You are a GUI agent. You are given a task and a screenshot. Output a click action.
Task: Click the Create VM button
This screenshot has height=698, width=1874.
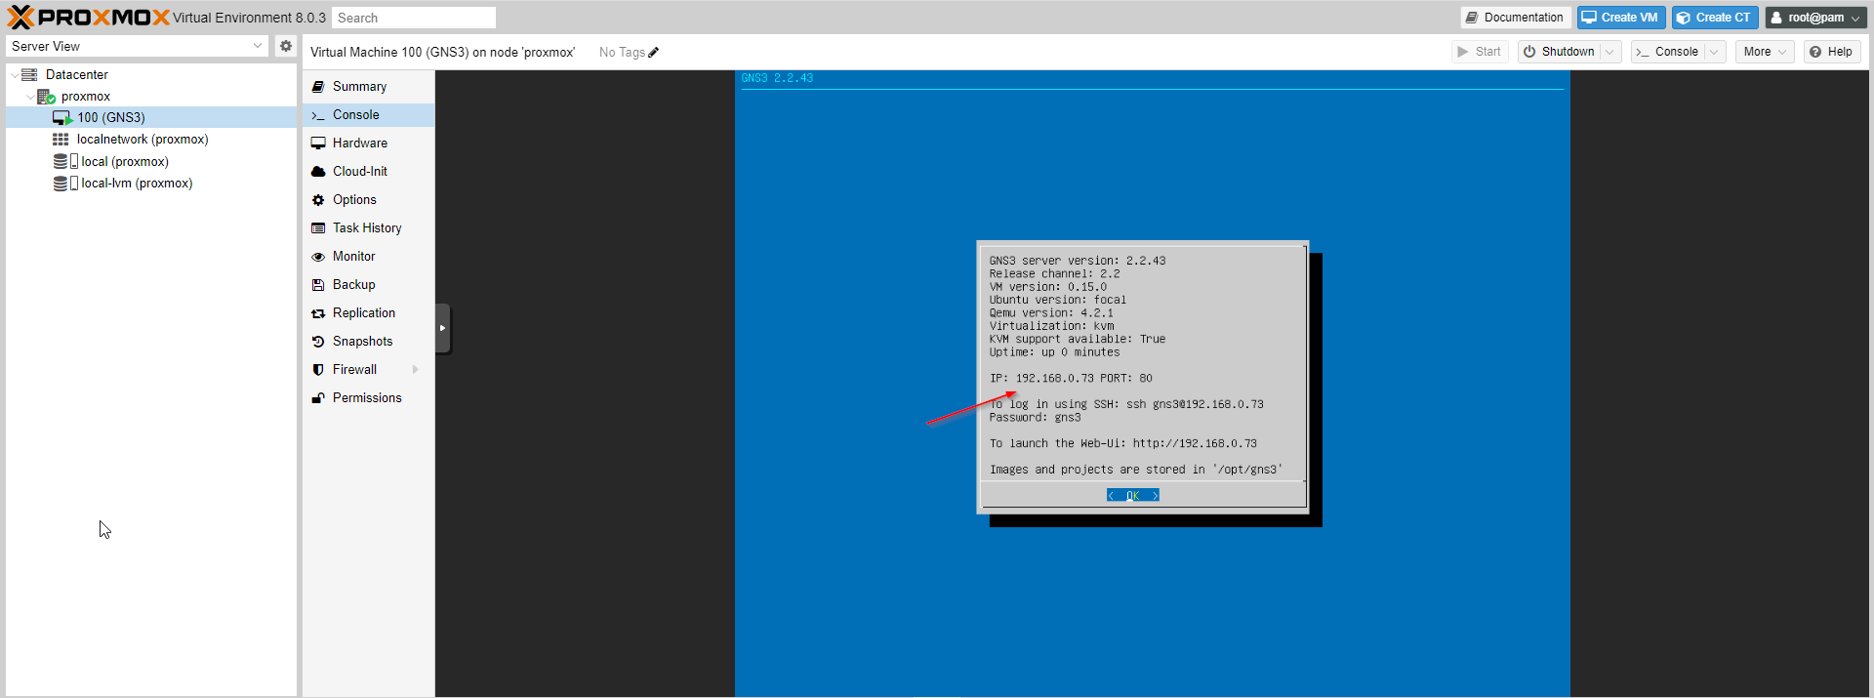tap(1620, 18)
